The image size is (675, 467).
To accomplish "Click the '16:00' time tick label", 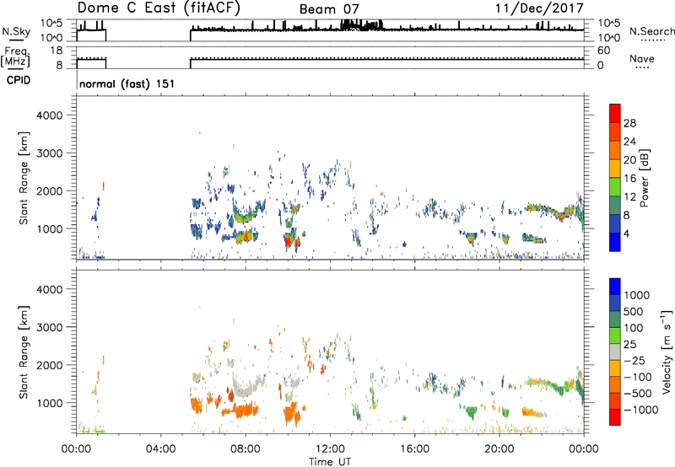I will [x=414, y=449].
